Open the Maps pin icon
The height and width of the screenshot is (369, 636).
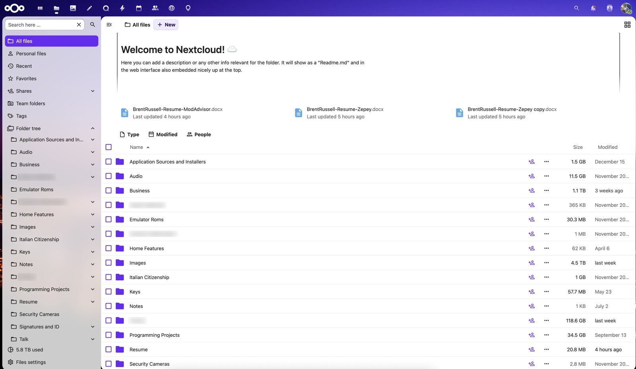(x=188, y=8)
